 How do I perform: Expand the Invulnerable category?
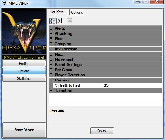(51, 49)
